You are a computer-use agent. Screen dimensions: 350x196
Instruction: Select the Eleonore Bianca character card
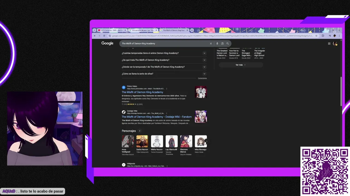pos(186,145)
